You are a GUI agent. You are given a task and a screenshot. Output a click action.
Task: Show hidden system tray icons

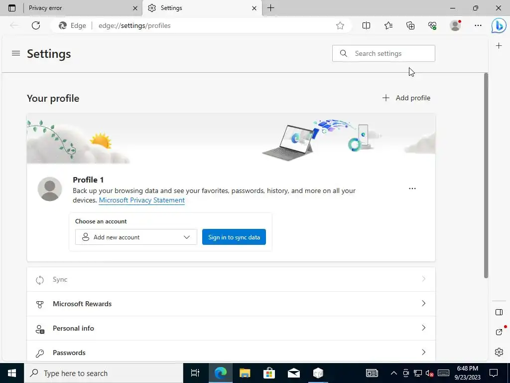393,373
